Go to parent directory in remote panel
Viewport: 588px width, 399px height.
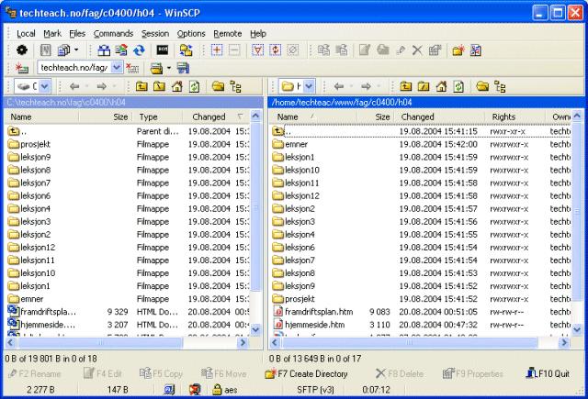tap(405, 86)
